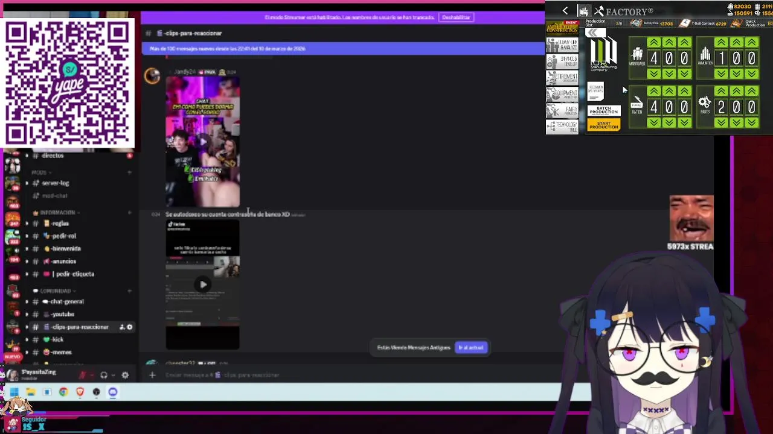The height and width of the screenshot is (434, 773).
Task: Open the Fairy Production tab
Action: 562,110
